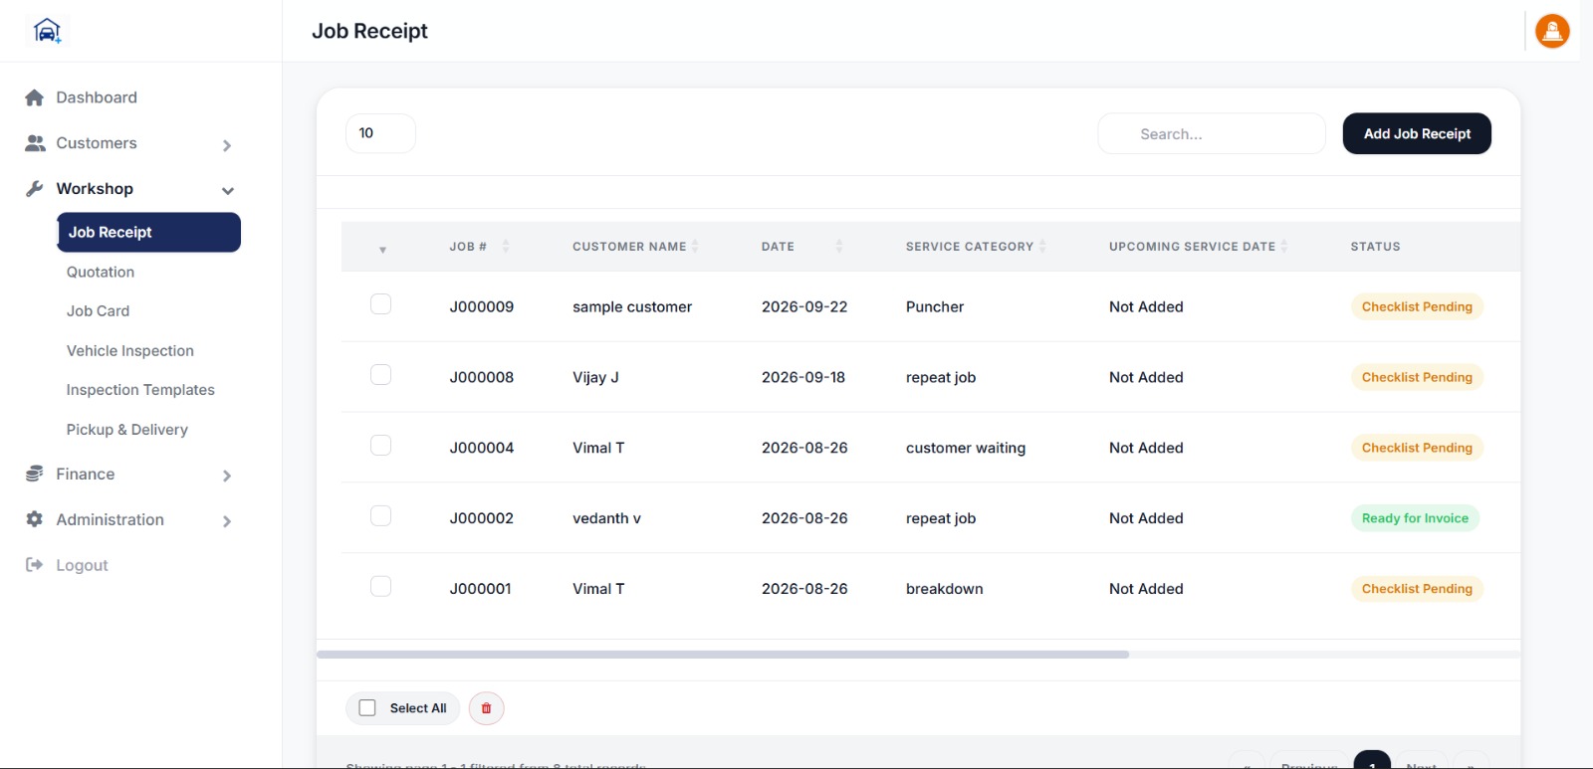Expand the Finance menu chevron
The height and width of the screenshot is (769, 1593).
[x=227, y=476]
